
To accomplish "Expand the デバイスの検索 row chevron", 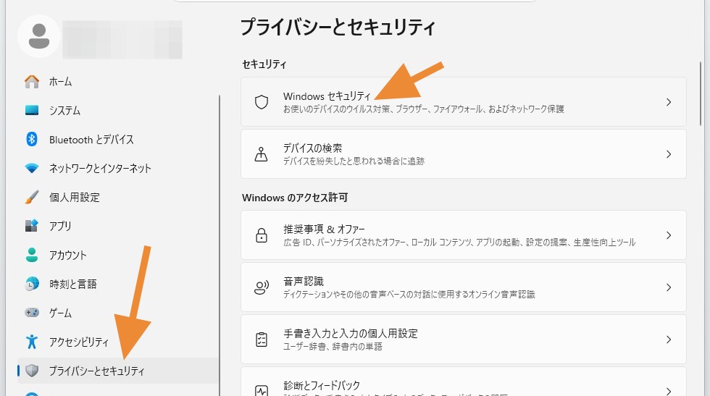I will 668,154.
